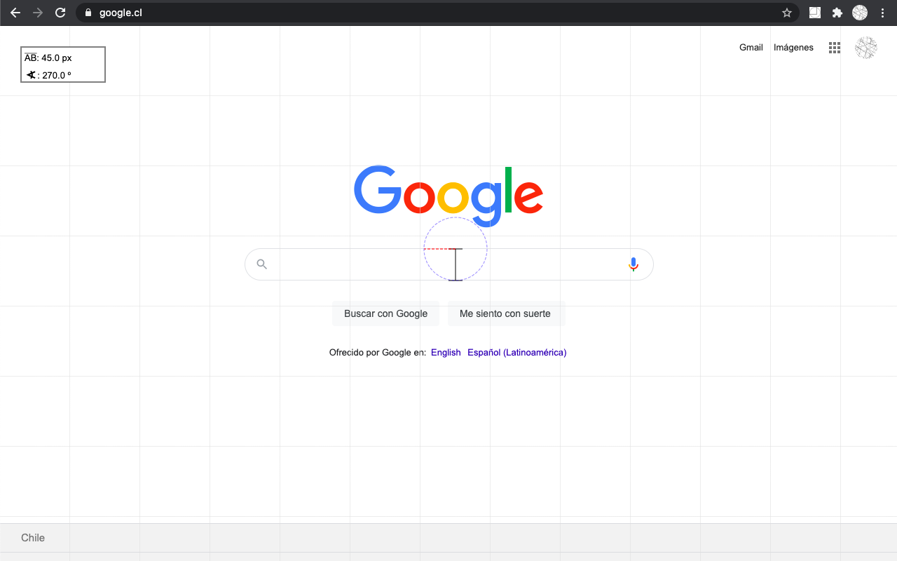The image size is (897, 561).
Task: Switch Google language to English
Action: [x=446, y=353]
